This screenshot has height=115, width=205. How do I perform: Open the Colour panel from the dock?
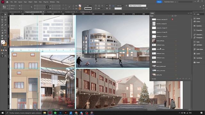(198, 21)
